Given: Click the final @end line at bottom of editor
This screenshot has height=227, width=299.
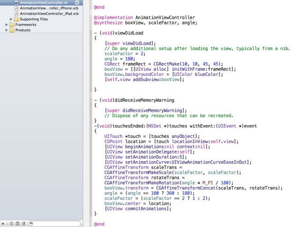Looking at the screenshot, I should coord(99,224).
